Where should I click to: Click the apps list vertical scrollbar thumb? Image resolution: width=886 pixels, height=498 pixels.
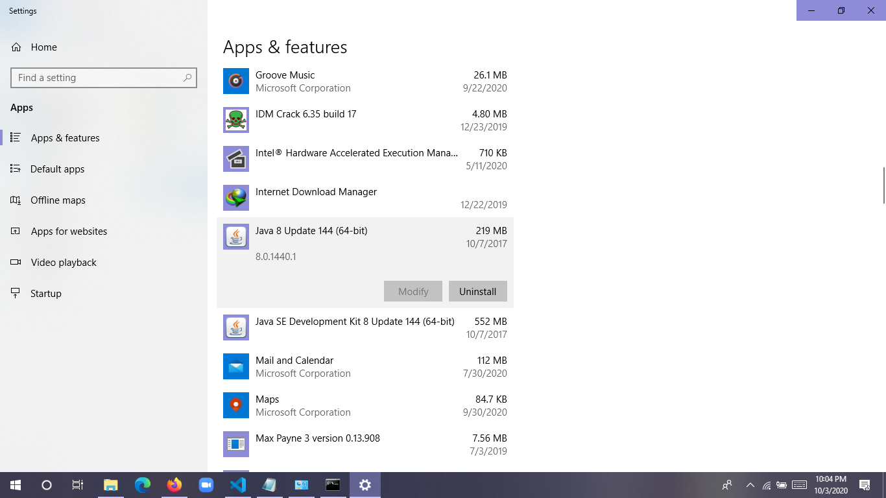883,185
